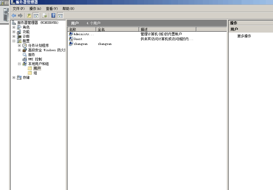273x190 pixels.
Task: Click the 诊断 diagnostics icon
Action: (x=19, y=36)
